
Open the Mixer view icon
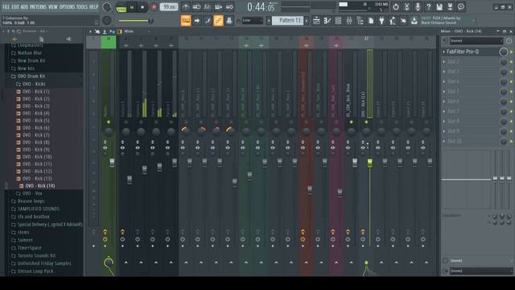click(349, 21)
